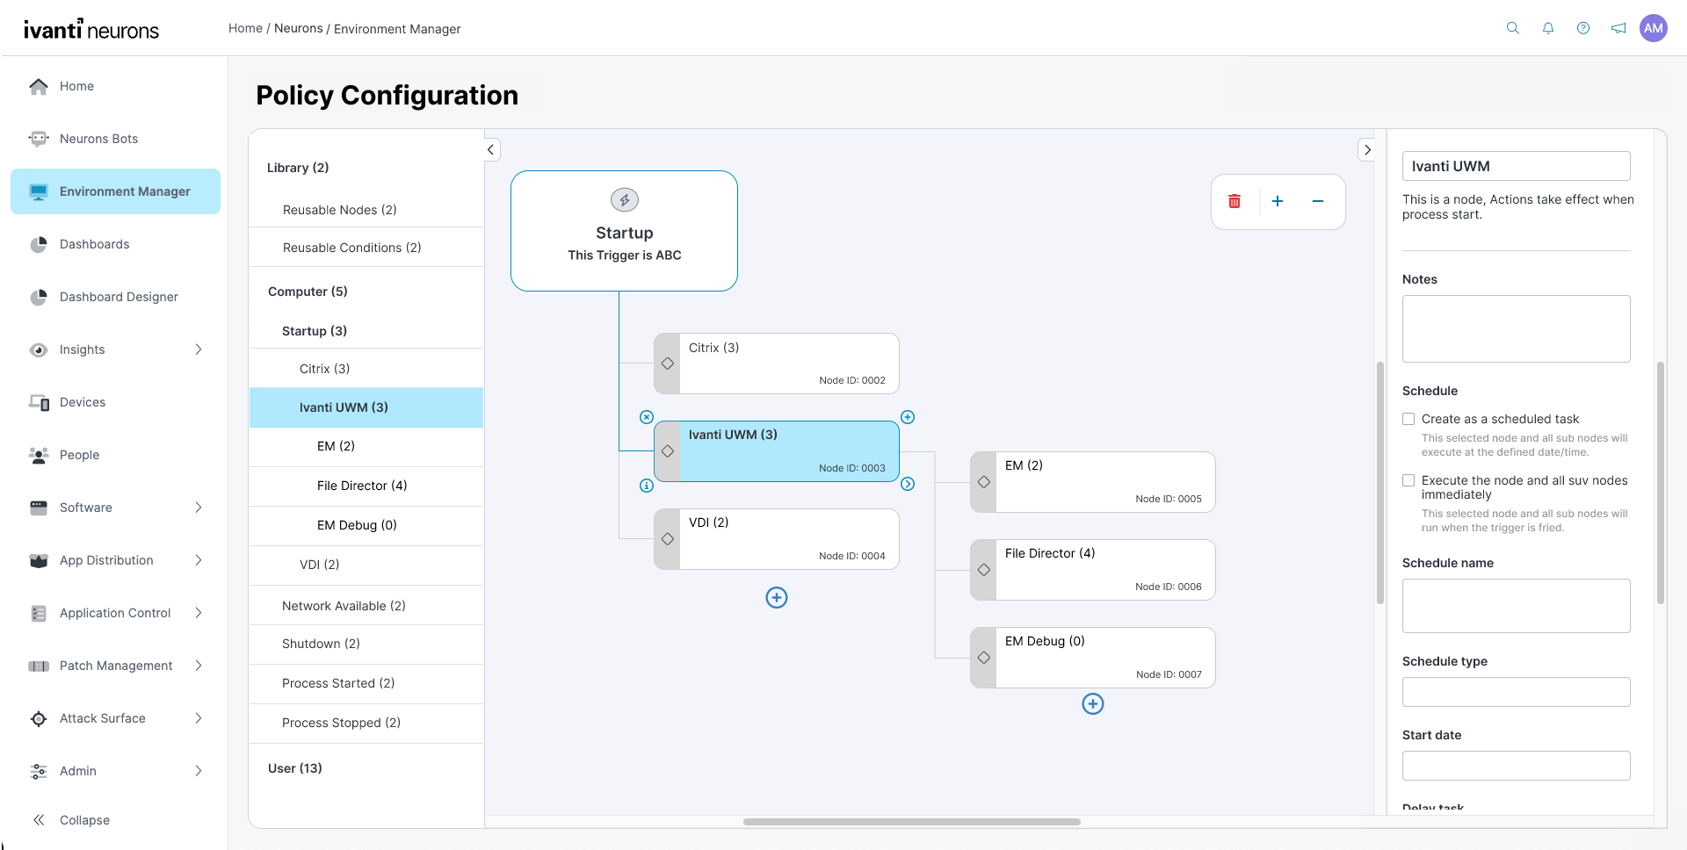The width and height of the screenshot is (1687, 850).
Task: Expand the Admin submenu chevron
Action: (199, 771)
